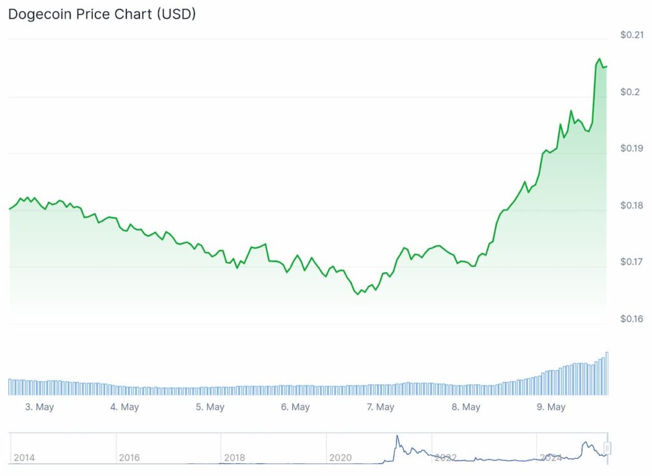This screenshot has width=652, height=476.
Task: Click the $0.21 price axis label
Action: point(631,35)
